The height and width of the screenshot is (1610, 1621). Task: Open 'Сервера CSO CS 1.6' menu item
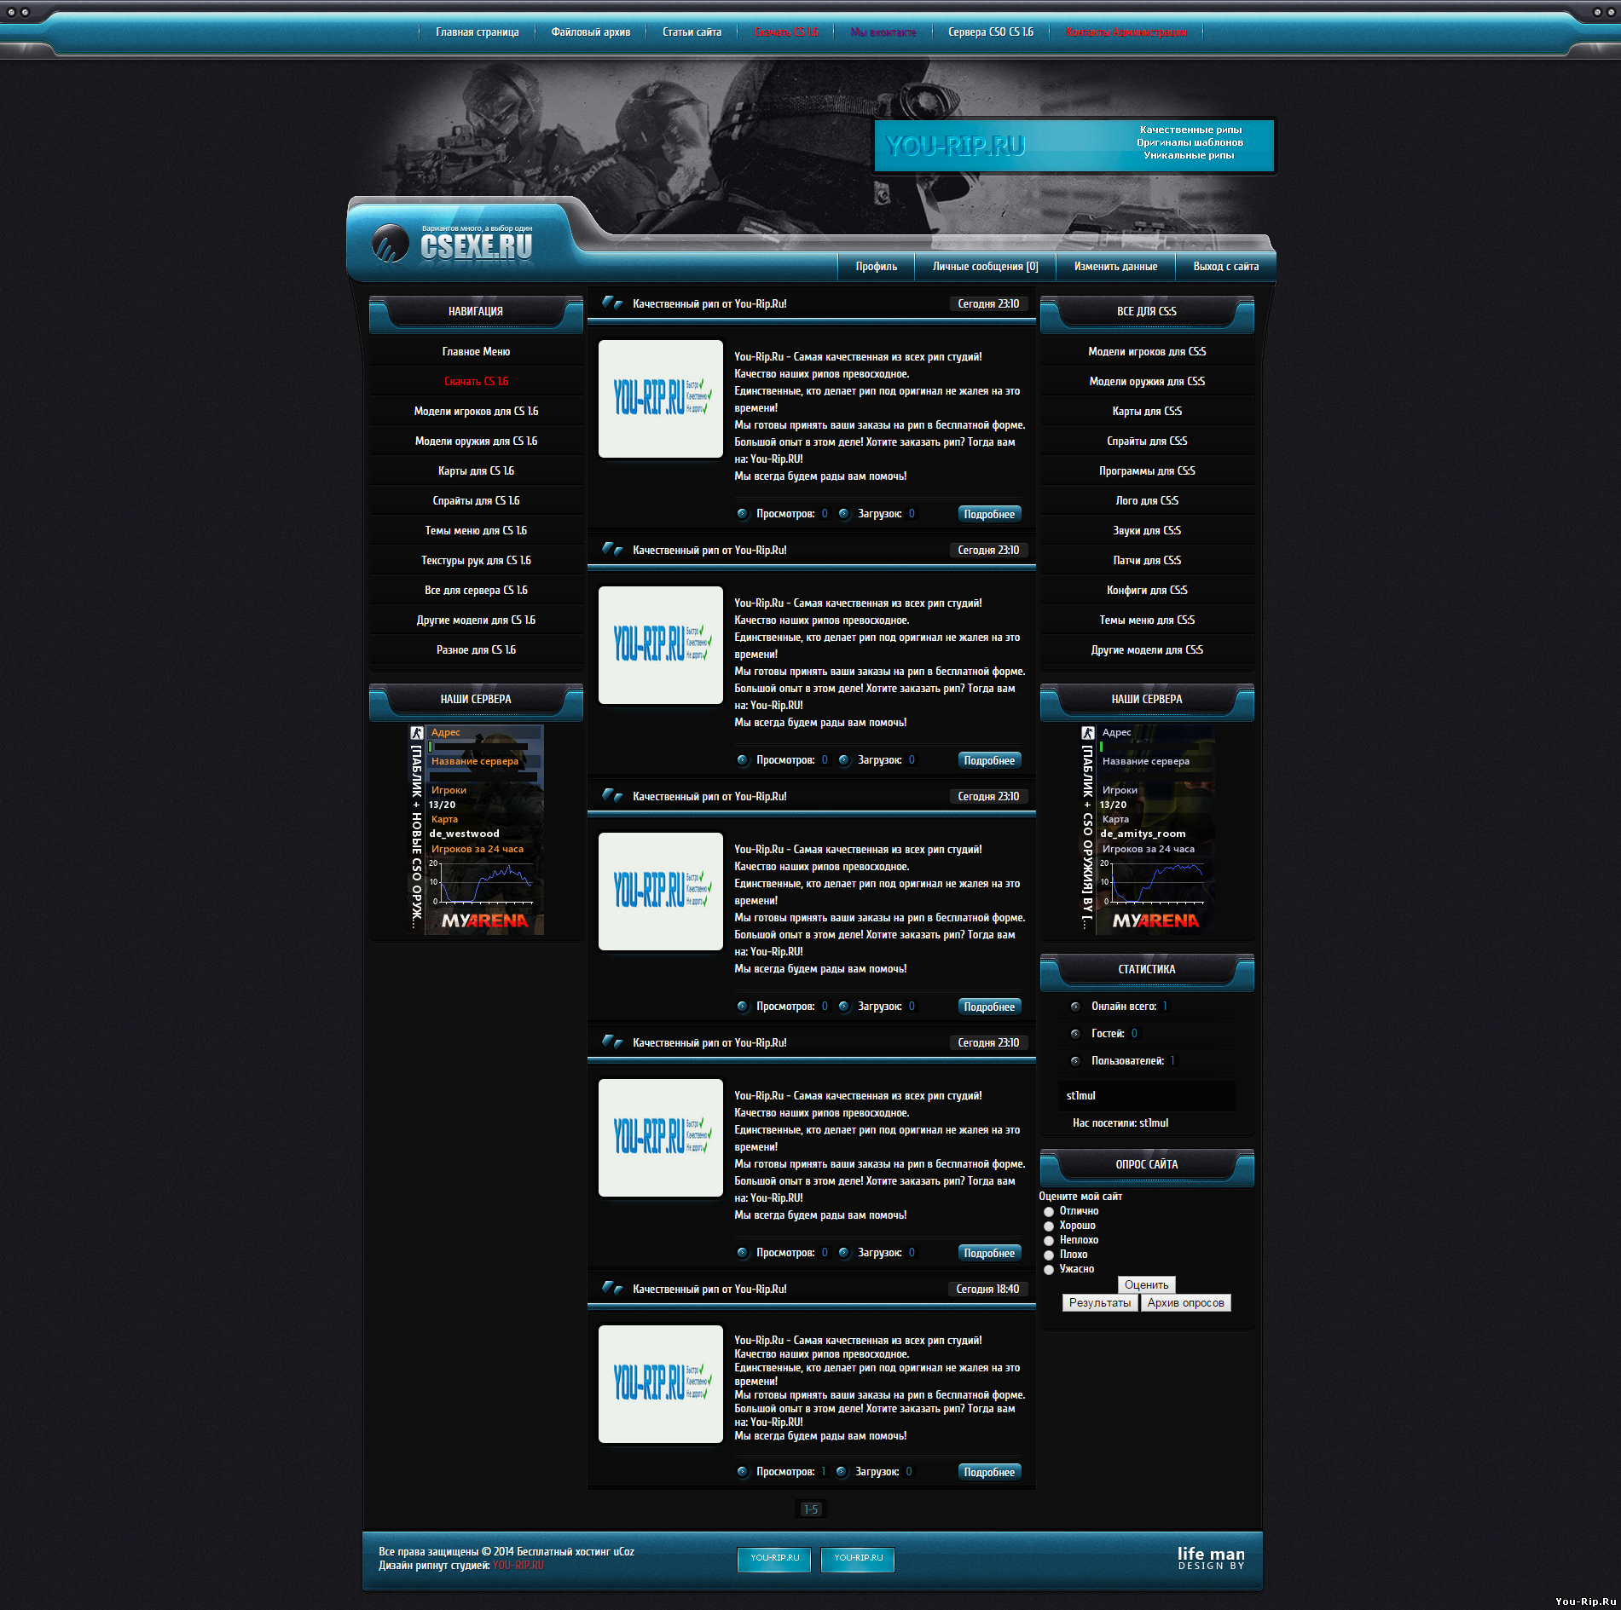[x=990, y=32]
